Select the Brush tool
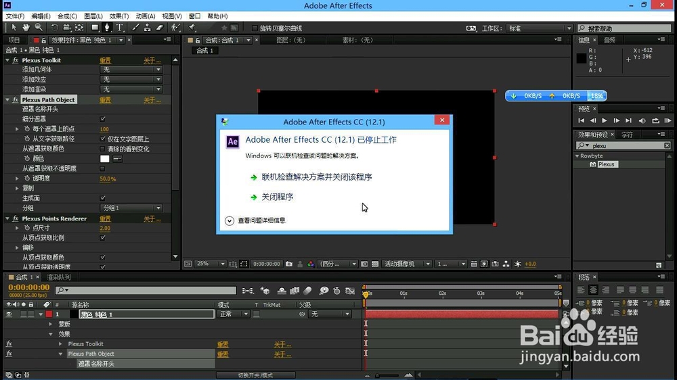The width and height of the screenshot is (677, 380). (135, 28)
